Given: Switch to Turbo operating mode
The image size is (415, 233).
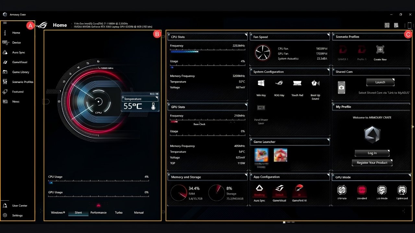Looking at the screenshot, I should (119, 213).
